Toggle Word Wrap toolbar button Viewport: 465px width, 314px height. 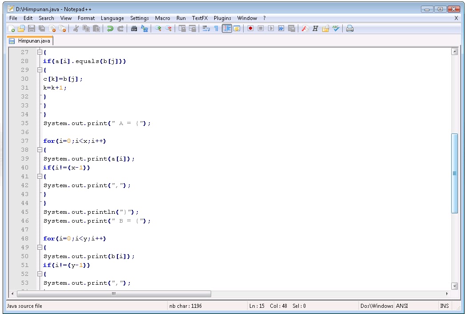click(x=206, y=28)
